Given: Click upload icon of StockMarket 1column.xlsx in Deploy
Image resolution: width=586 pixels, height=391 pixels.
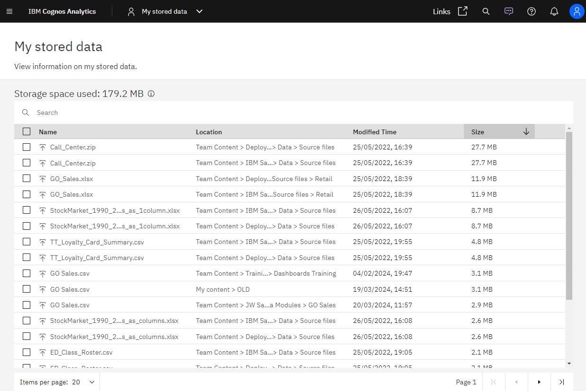Looking at the screenshot, I should click(x=43, y=226).
